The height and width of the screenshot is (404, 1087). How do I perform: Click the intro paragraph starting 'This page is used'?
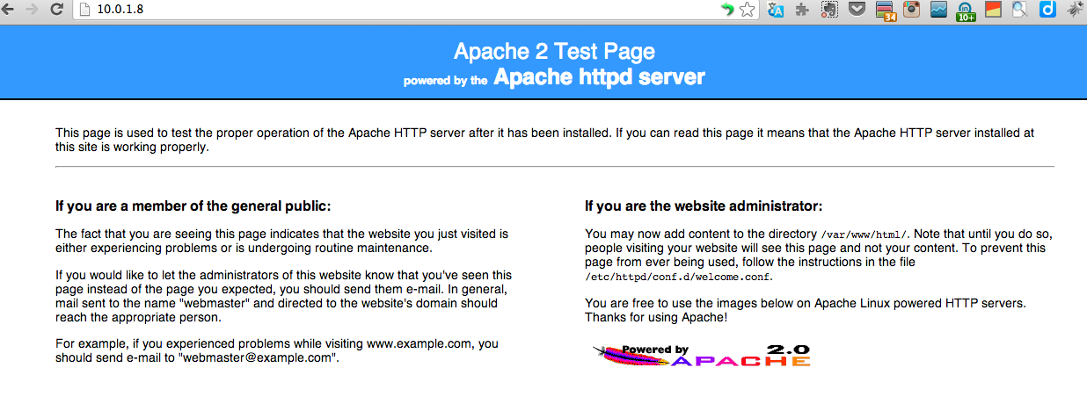coord(544,140)
